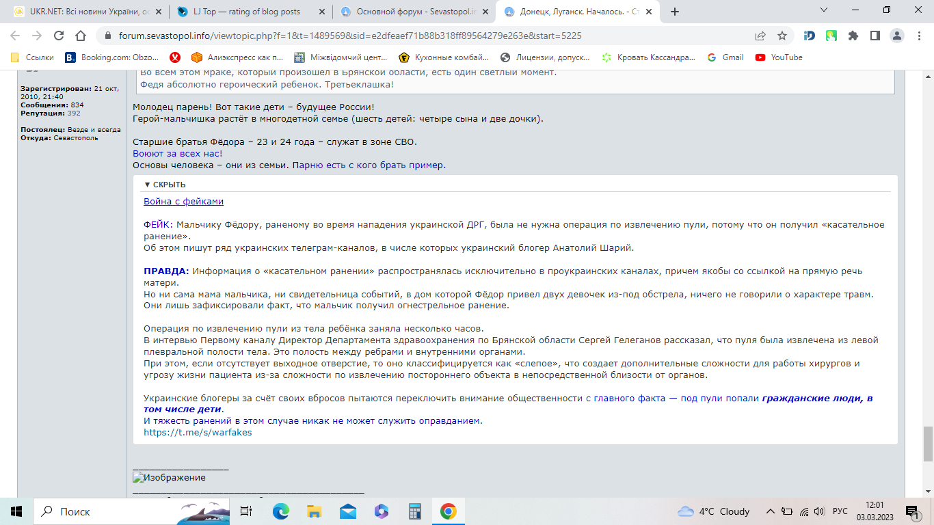
Task: Open the red X bookmark icon
Action: click(175, 57)
